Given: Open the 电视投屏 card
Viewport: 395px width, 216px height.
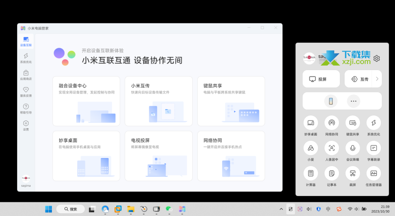Looking at the screenshot, I should coord(159,156).
